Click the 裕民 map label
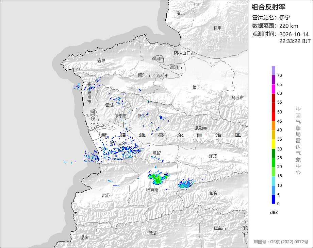The width and height of the screenshot is (313, 248). (180, 13)
